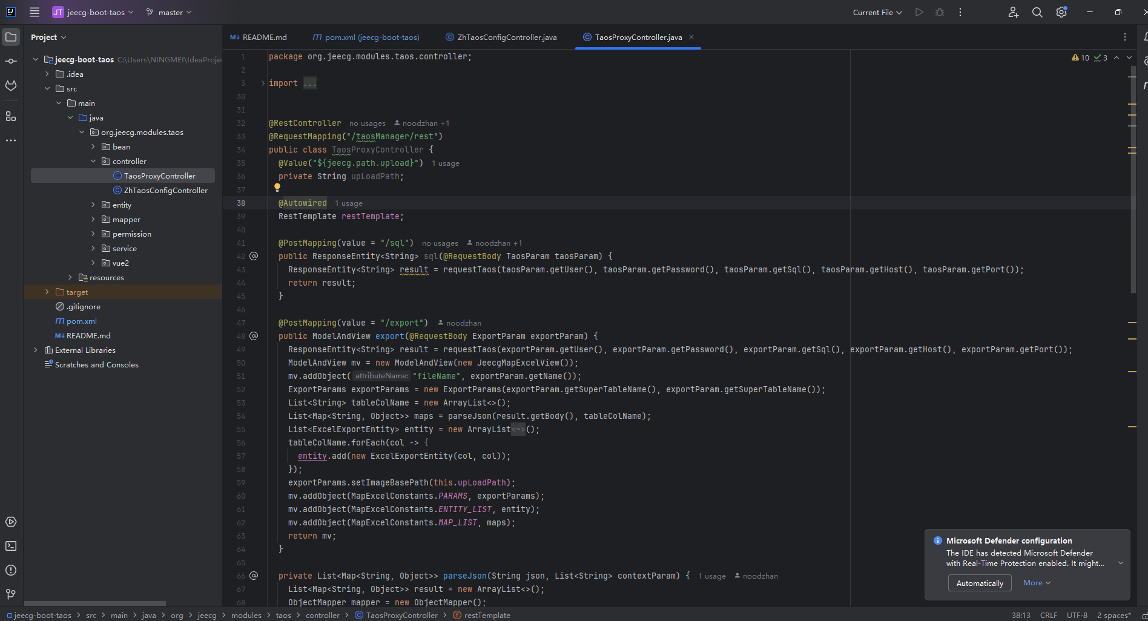Click TaosProxyController breadcrumb
Screen dimensions: 1148x621
(396, 615)
